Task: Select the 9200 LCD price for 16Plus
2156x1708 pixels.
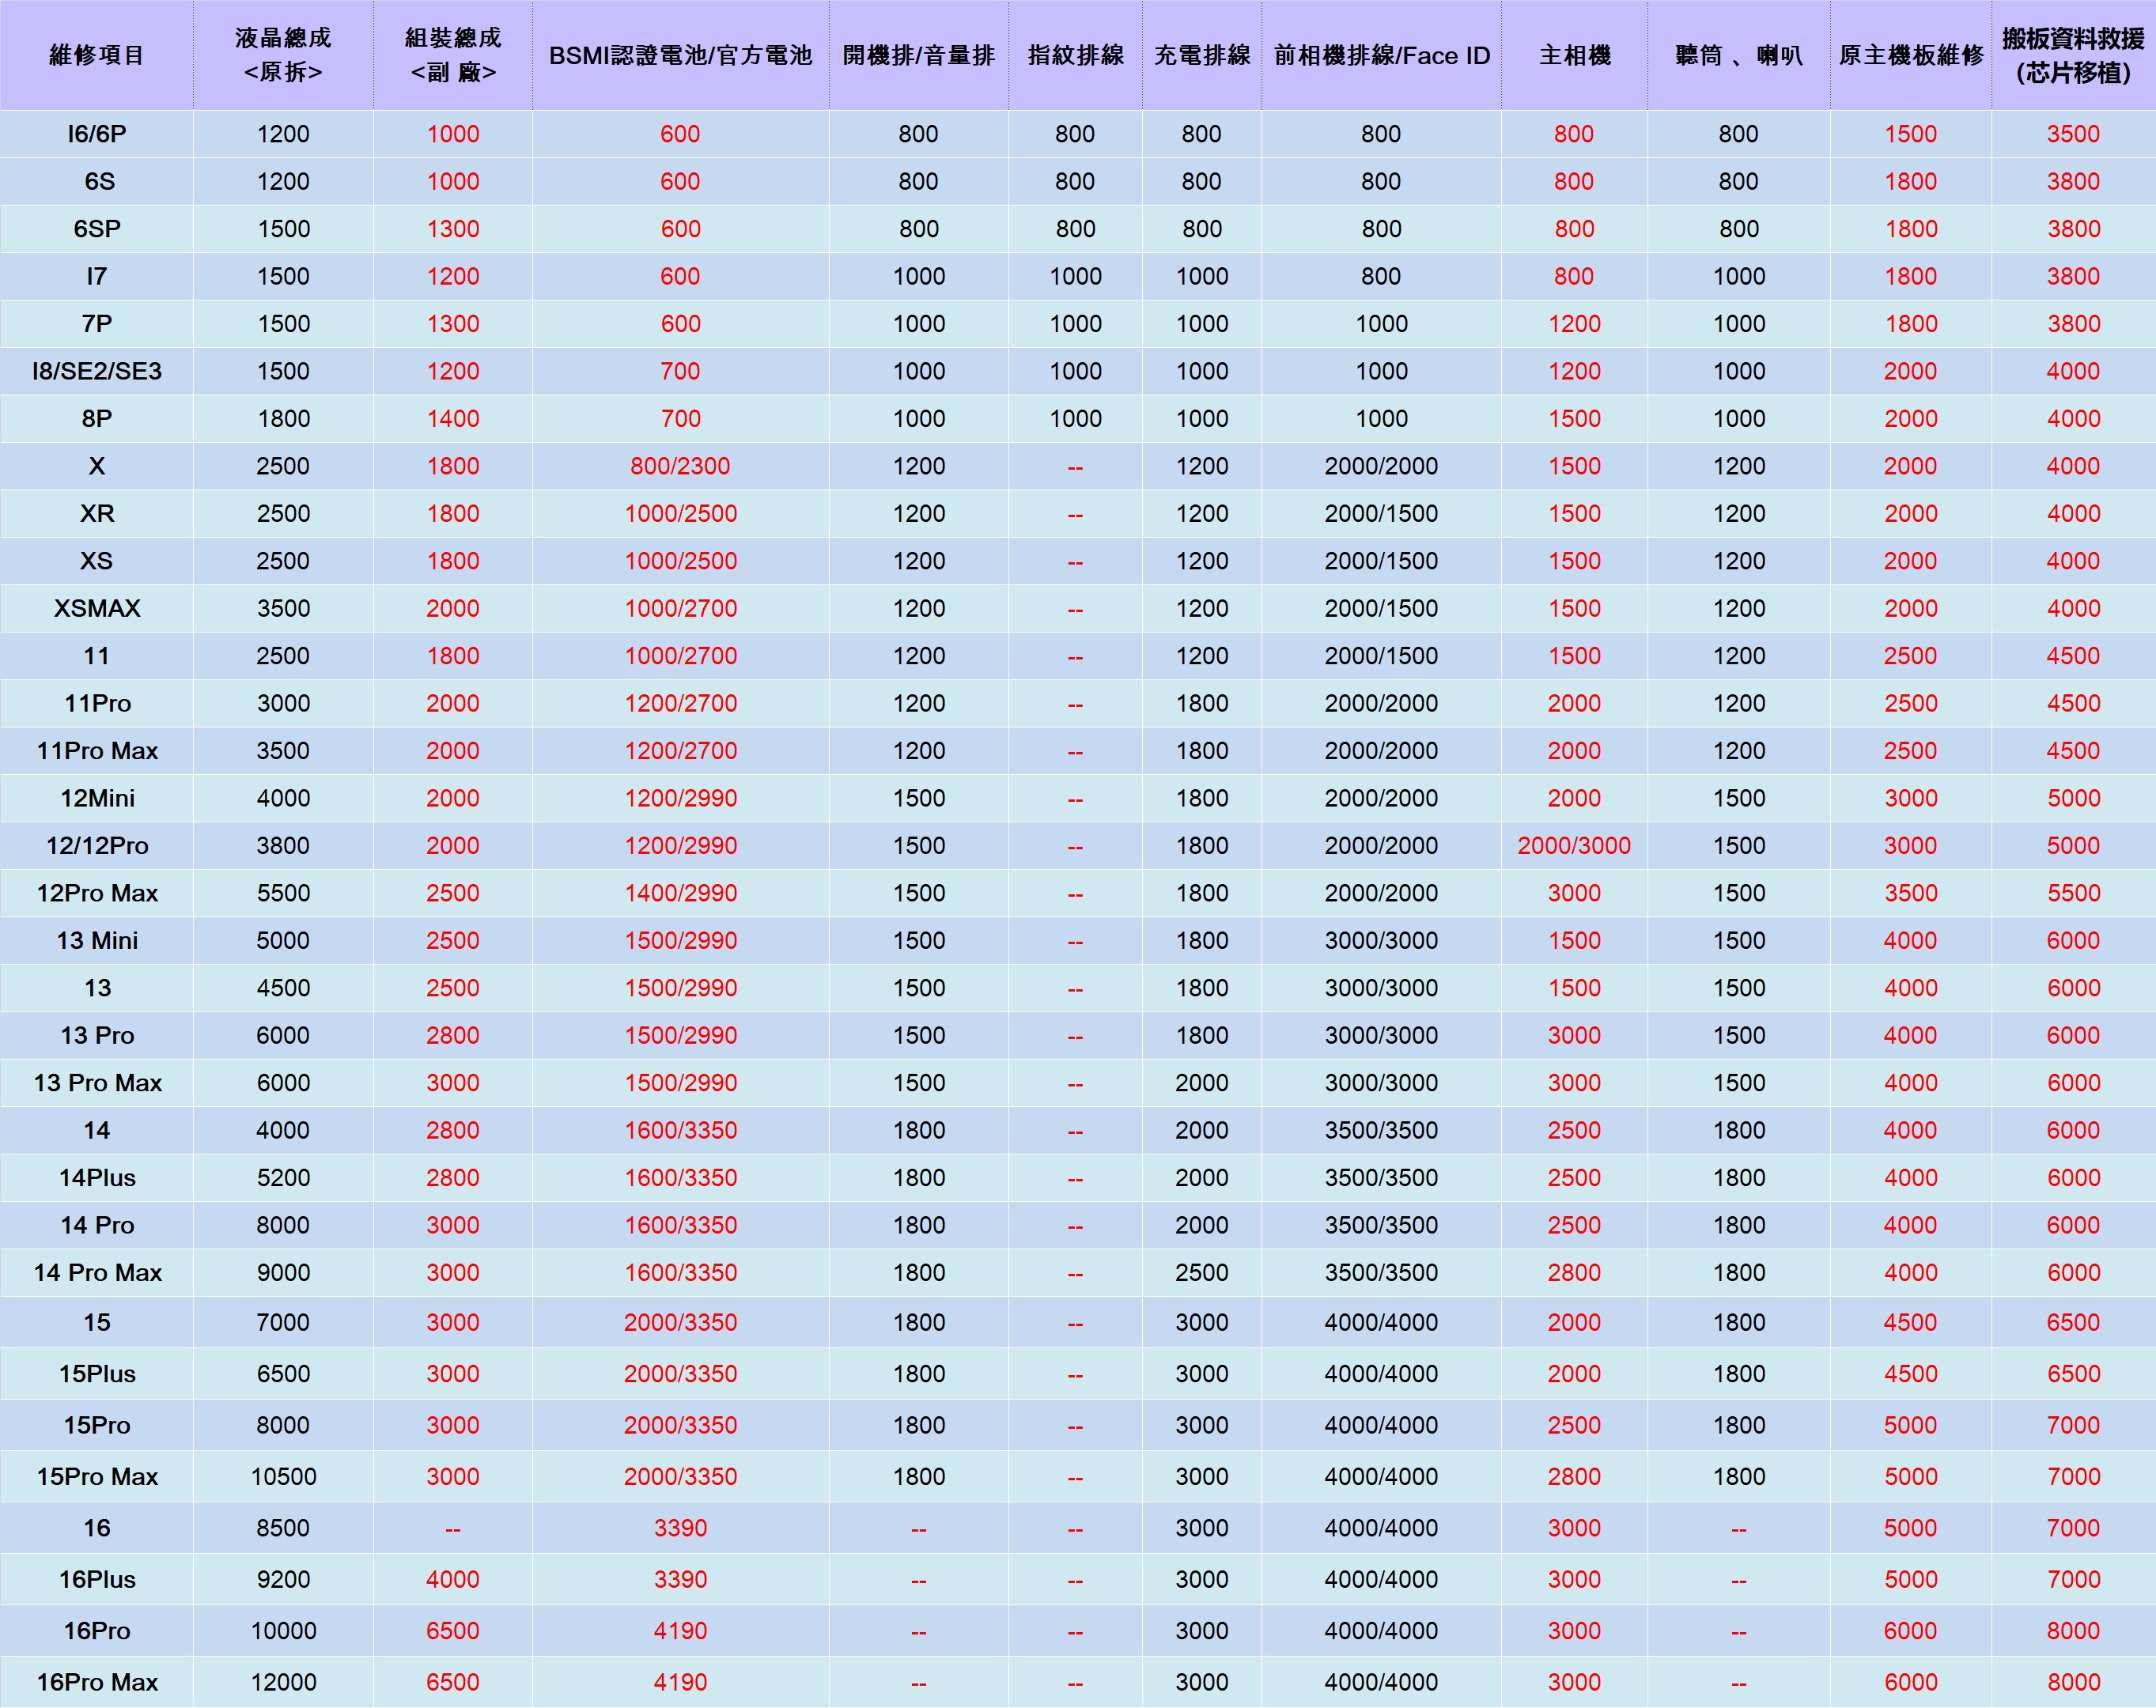Action: 283,1580
